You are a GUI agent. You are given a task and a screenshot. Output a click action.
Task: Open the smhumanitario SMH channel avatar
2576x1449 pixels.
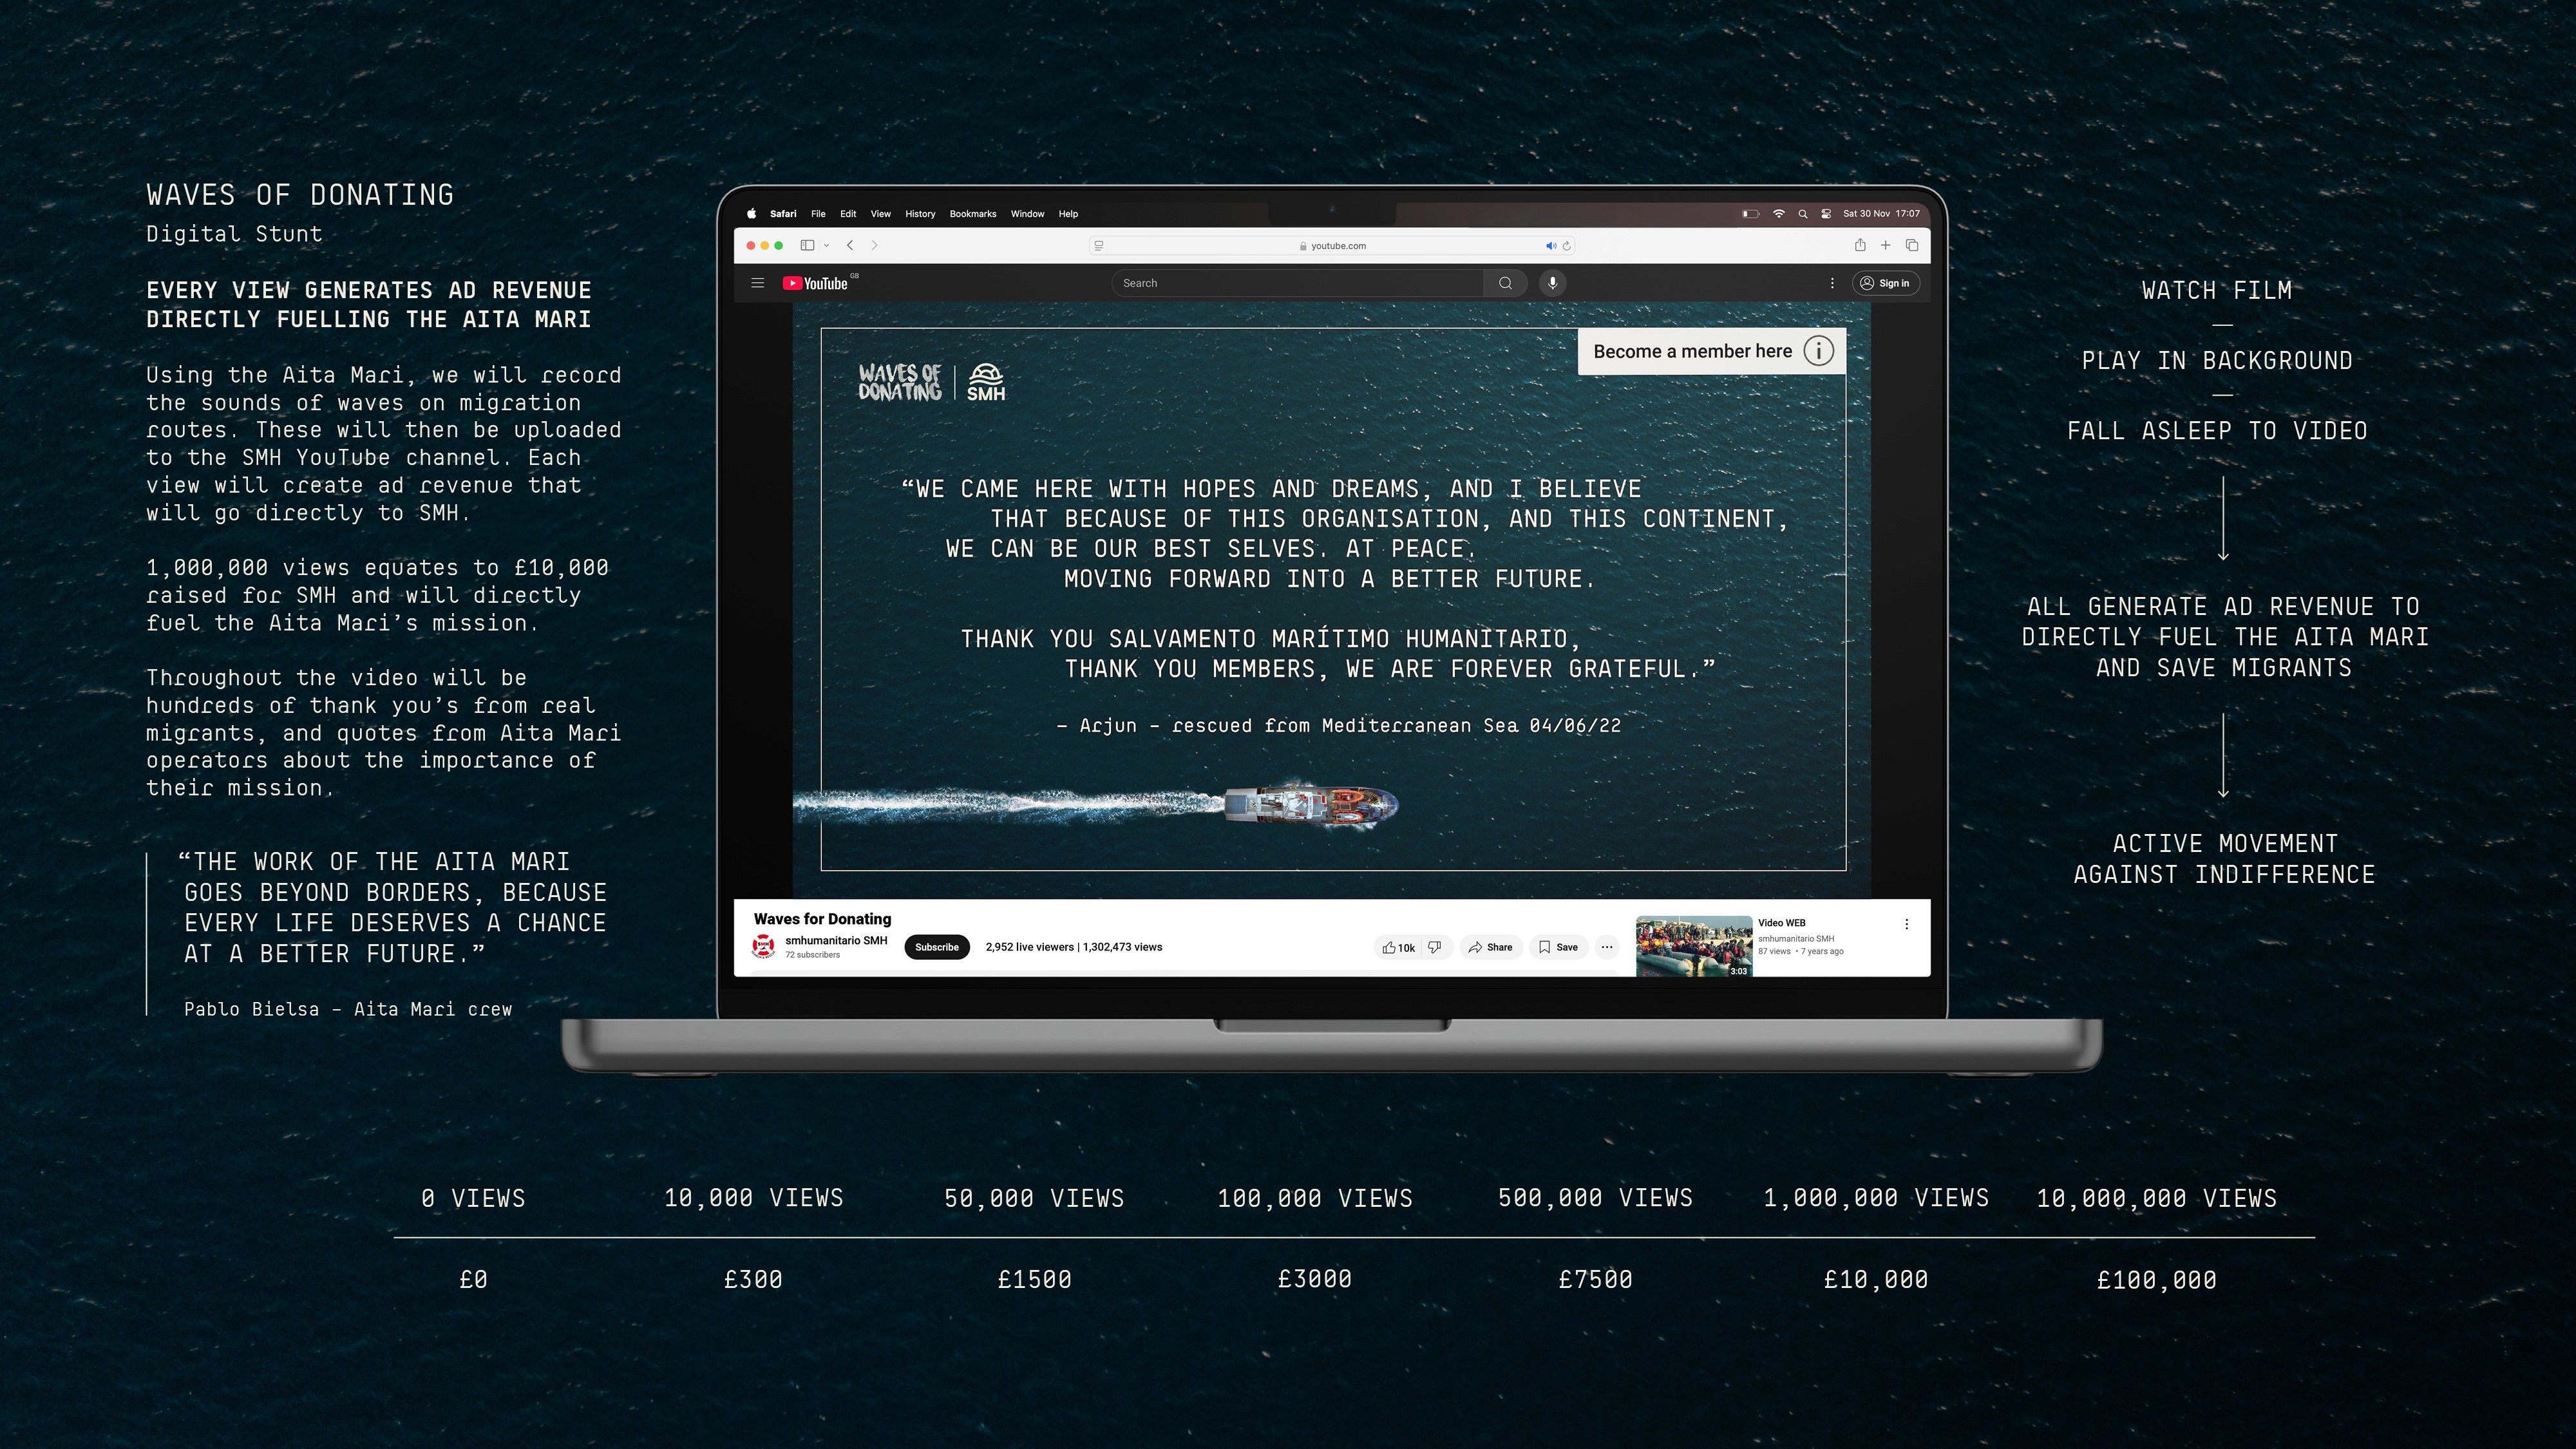pyautogui.click(x=764, y=946)
